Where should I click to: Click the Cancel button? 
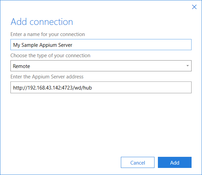138,163
